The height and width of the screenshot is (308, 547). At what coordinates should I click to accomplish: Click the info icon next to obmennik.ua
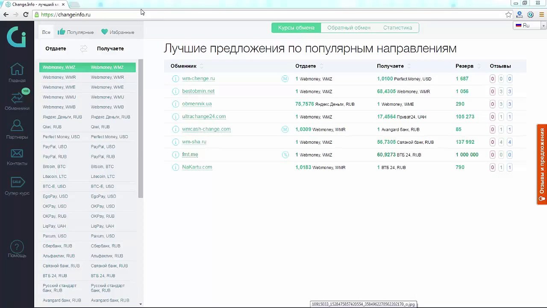tap(175, 104)
